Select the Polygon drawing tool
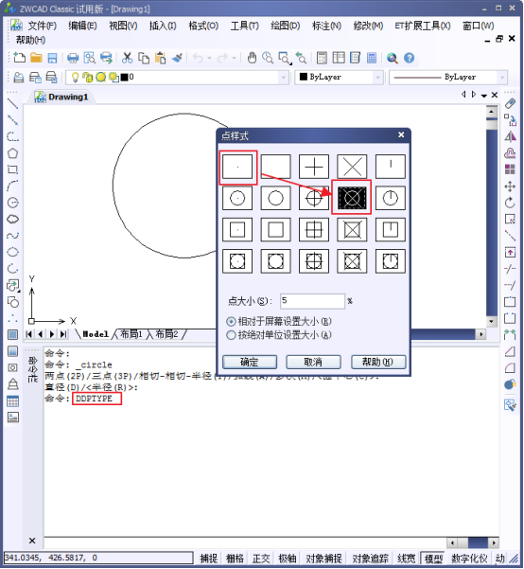 (x=12, y=153)
